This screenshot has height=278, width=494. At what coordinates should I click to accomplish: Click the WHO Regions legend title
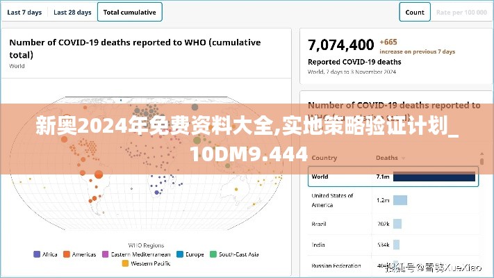point(146,245)
